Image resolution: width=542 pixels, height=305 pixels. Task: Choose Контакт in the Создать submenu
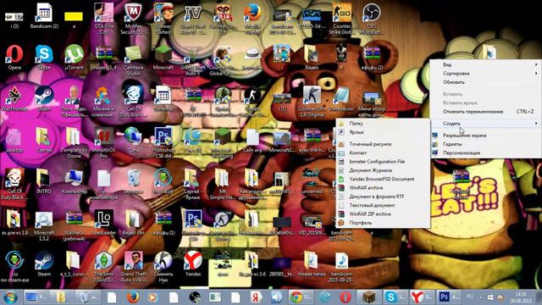coord(383,152)
